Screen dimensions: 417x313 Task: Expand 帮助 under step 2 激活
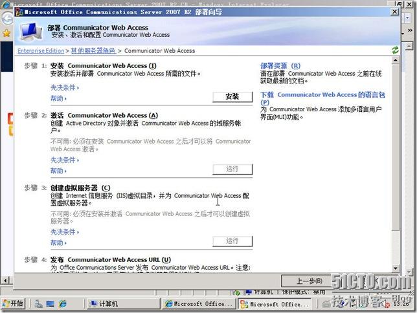58,171
